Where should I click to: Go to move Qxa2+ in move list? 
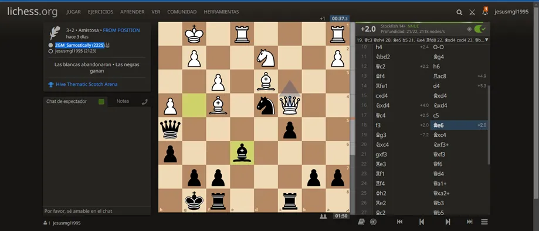[459, 194]
